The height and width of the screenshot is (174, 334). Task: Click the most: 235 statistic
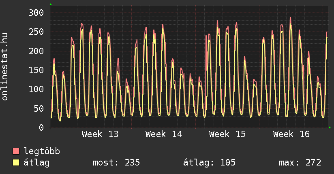pos(116,163)
